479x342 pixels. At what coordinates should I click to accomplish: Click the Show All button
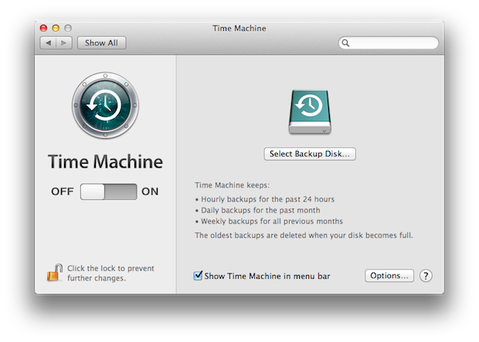101,42
